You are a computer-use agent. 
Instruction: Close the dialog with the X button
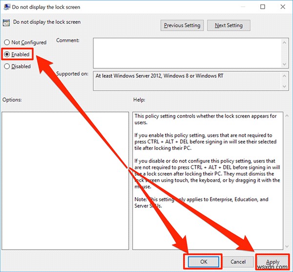tap(283, 7)
